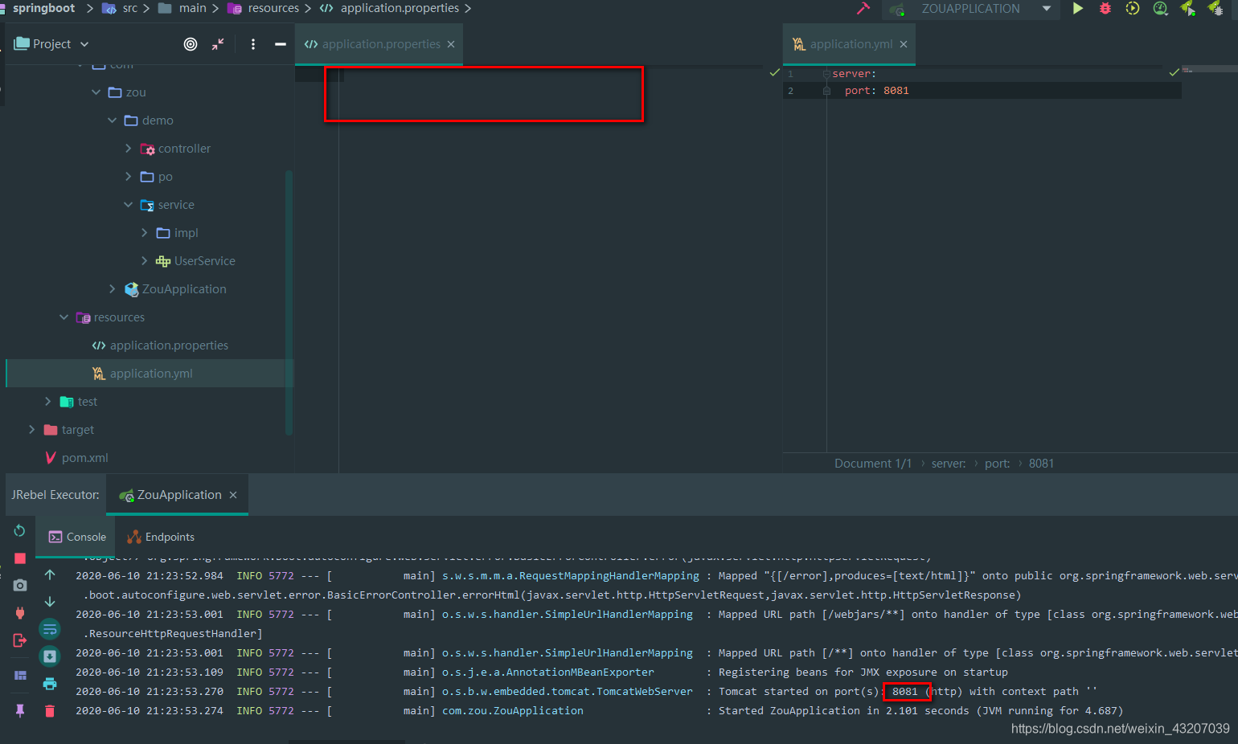Click the Build project hammer icon
Viewport: 1238px width, 744px height.
tap(863, 9)
